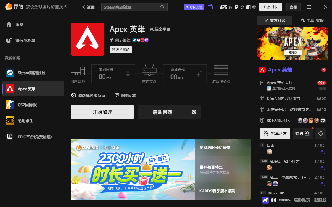Click the 4 notifications badge by Apex 英雄

[x=323, y=70]
